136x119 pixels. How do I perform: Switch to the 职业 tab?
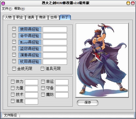click(20, 17)
